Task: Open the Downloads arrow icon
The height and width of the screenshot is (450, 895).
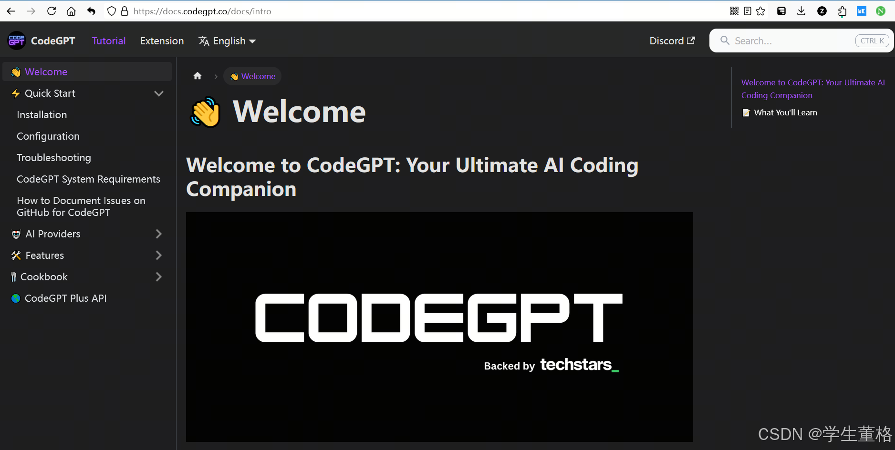Action: (x=801, y=11)
